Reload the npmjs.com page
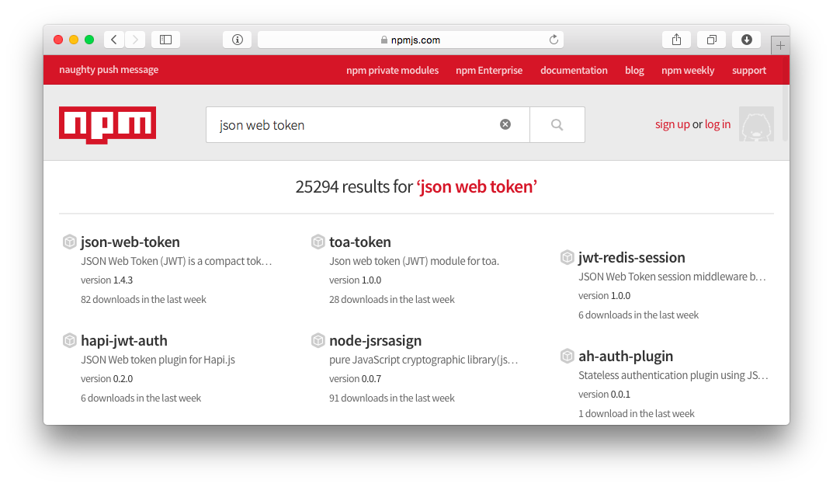 pos(554,40)
